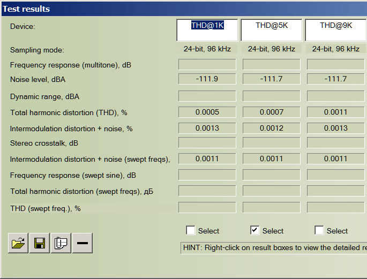Click 'Total harmonic distortion (THD), %' label
Image resolution: width=367 pixels, height=279 pixels.
69,112
